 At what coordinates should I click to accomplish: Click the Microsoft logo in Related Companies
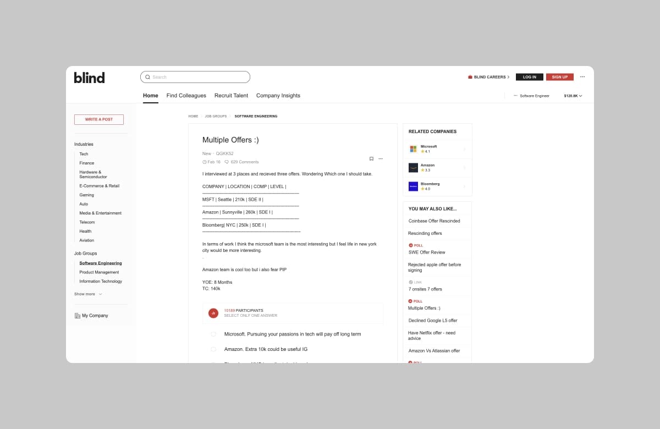click(413, 149)
